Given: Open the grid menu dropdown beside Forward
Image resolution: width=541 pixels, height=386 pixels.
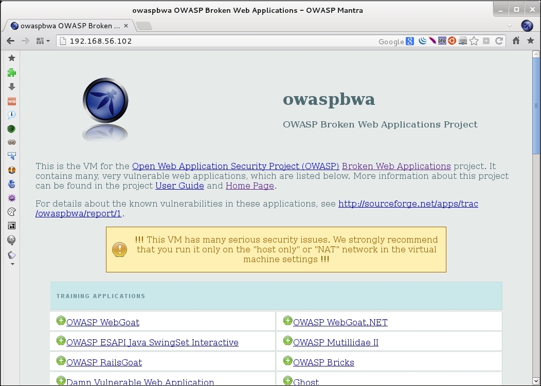Looking at the screenshot, I should [x=43, y=41].
